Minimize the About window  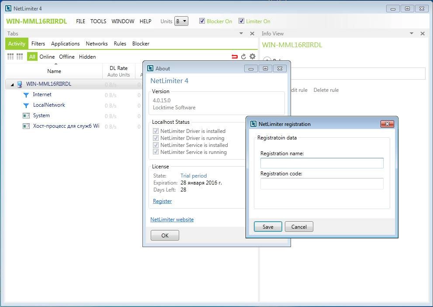pyautogui.click(x=251, y=68)
